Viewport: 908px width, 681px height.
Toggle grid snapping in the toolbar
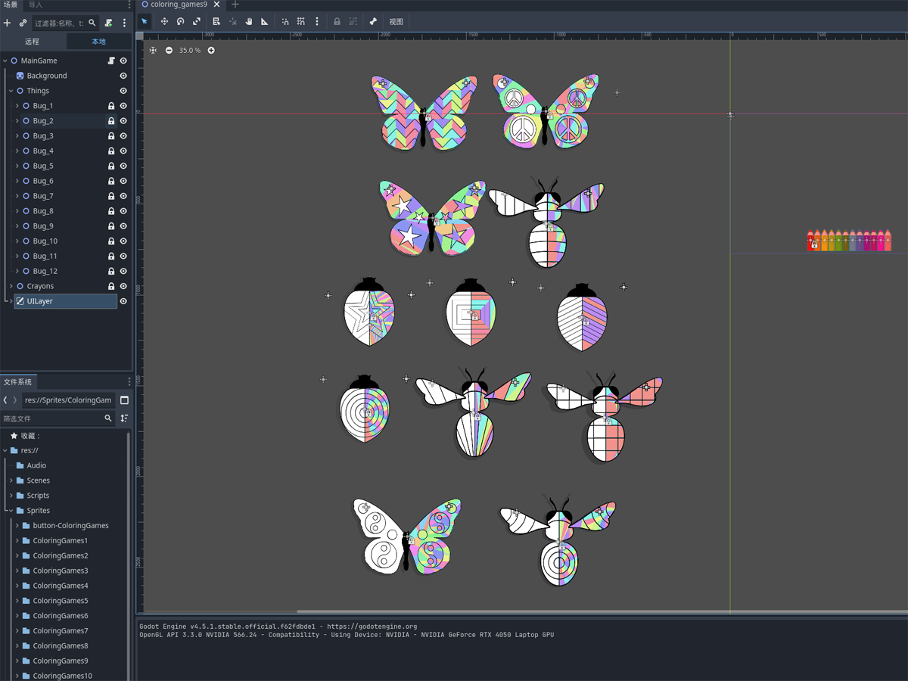(x=301, y=22)
